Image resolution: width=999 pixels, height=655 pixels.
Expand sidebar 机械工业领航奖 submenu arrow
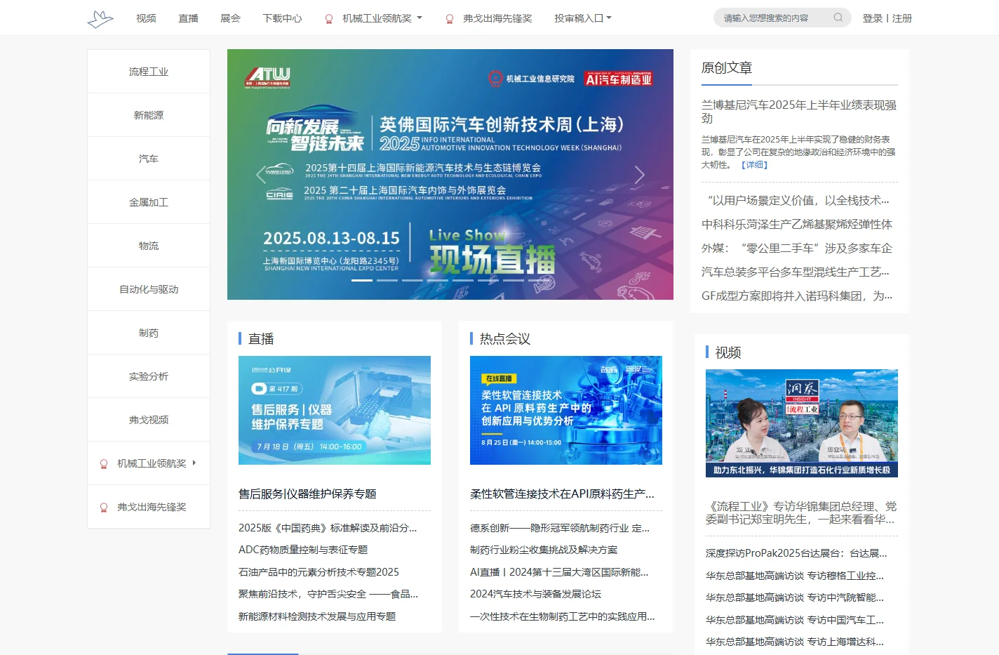pos(194,463)
